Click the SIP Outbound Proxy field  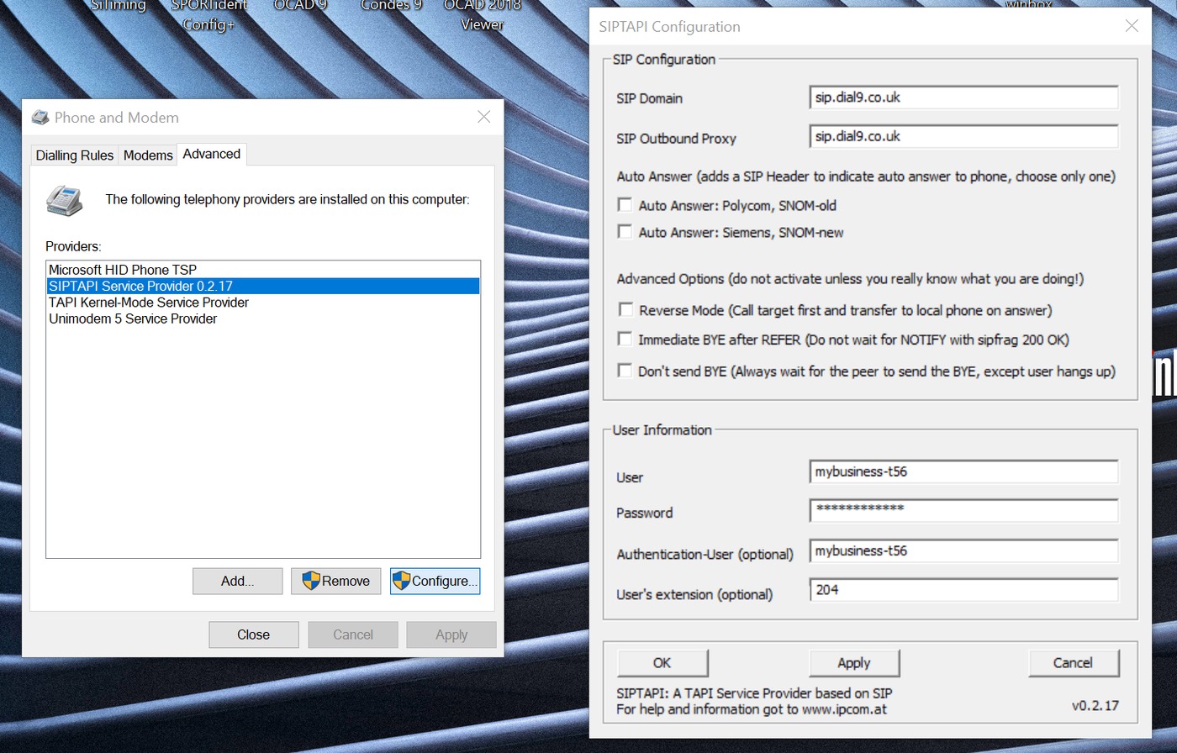963,136
